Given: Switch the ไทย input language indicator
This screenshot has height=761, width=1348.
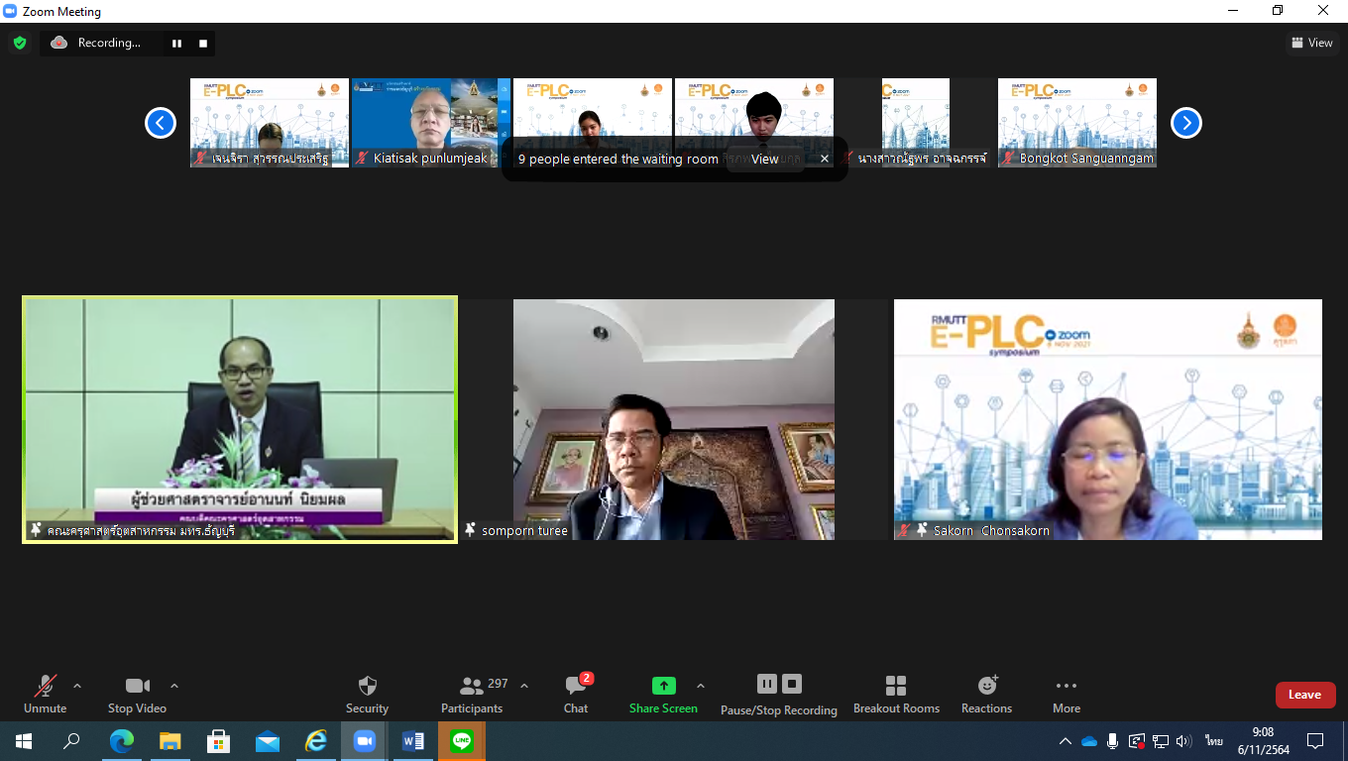Looking at the screenshot, I should [x=1214, y=741].
